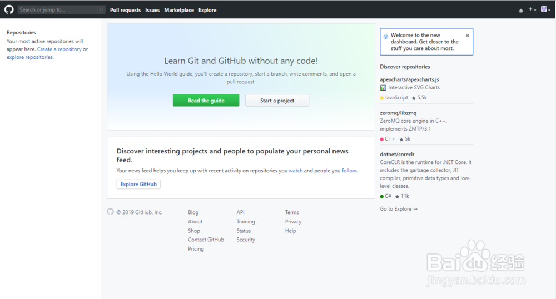Open the Shop footer link
The image size is (556, 299).
click(x=194, y=231)
